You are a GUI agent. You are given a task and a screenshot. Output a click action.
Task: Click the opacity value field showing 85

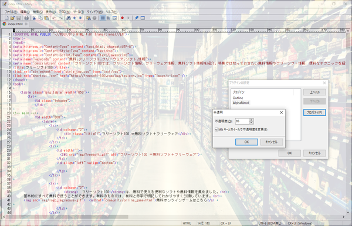[x=242, y=121]
